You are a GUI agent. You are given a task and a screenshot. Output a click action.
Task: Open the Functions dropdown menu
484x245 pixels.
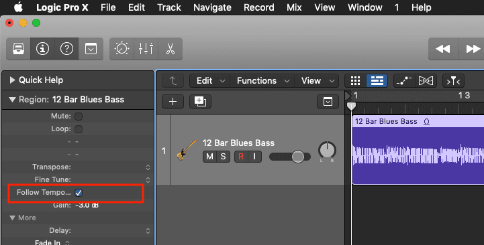(x=263, y=80)
